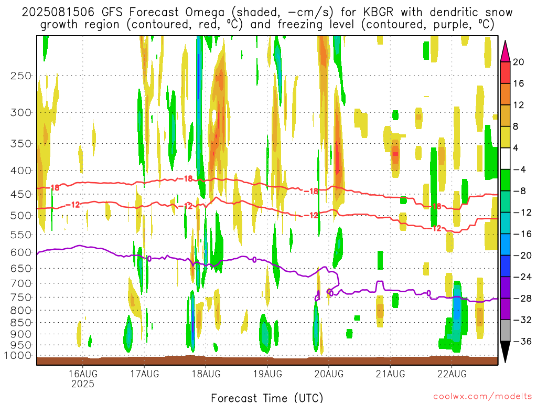Click the 650 pressure level label
The width and height of the screenshot is (537, 403).
[21, 268]
